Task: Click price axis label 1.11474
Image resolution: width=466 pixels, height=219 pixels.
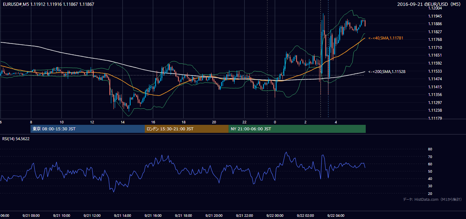Action: click(x=436, y=79)
